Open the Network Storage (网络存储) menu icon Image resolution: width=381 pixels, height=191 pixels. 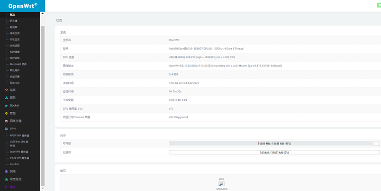(6, 121)
